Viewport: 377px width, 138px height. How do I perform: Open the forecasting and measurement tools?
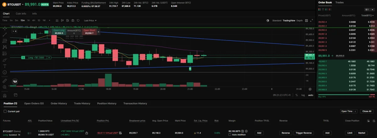tap(5, 53)
